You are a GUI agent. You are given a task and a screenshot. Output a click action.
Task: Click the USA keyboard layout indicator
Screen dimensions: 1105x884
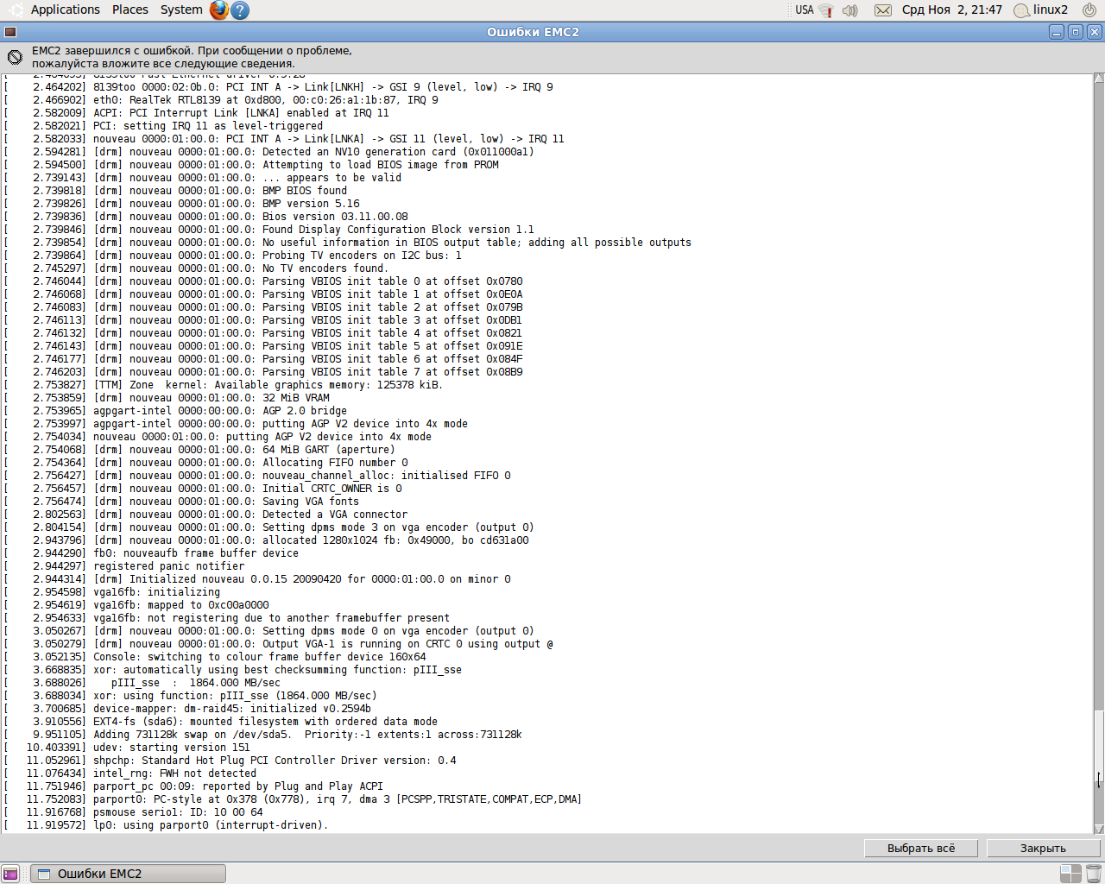pyautogui.click(x=805, y=10)
